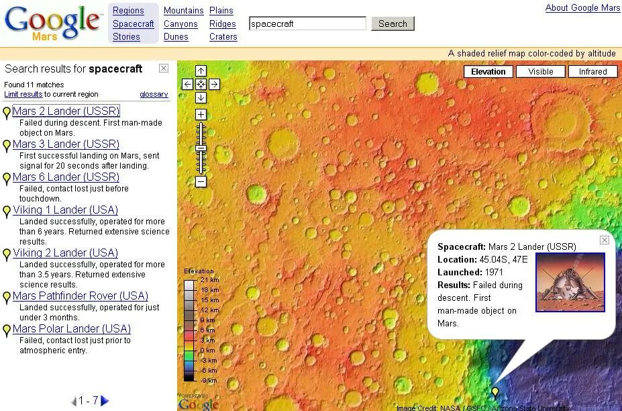This screenshot has height=411, width=622.
Task: Open the Canyons category link
Action: pos(180,24)
